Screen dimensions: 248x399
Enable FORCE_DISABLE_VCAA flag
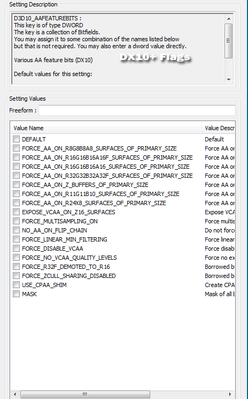pos(16,249)
